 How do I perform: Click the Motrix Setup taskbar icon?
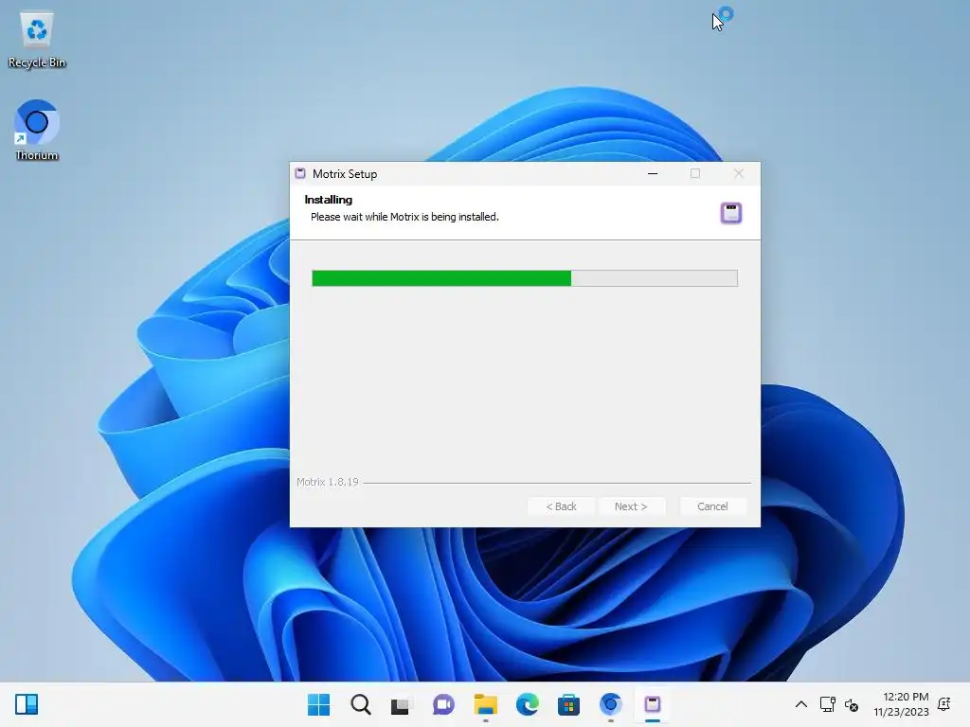652,704
